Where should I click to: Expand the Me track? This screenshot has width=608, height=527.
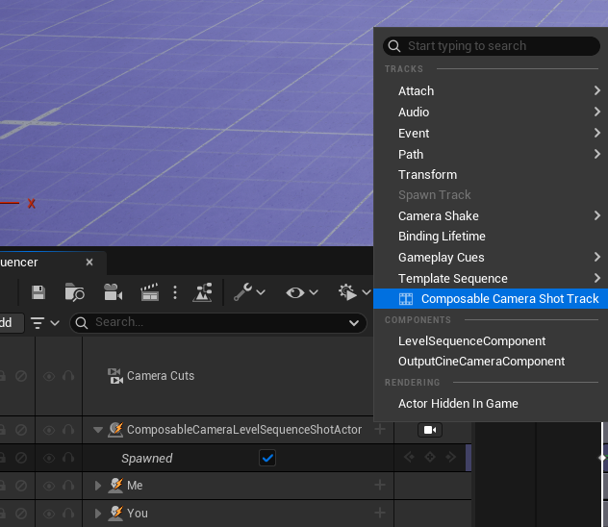click(98, 486)
